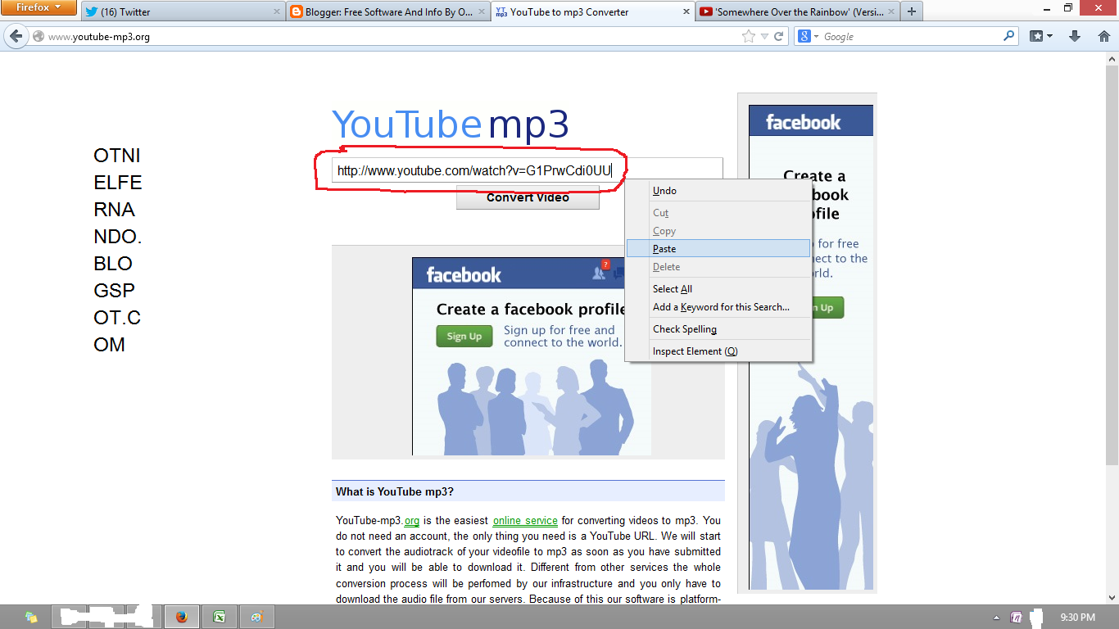Click the YouTube URL input field
The height and width of the screenshot is (629, 1119).
(x=527, y=170)
